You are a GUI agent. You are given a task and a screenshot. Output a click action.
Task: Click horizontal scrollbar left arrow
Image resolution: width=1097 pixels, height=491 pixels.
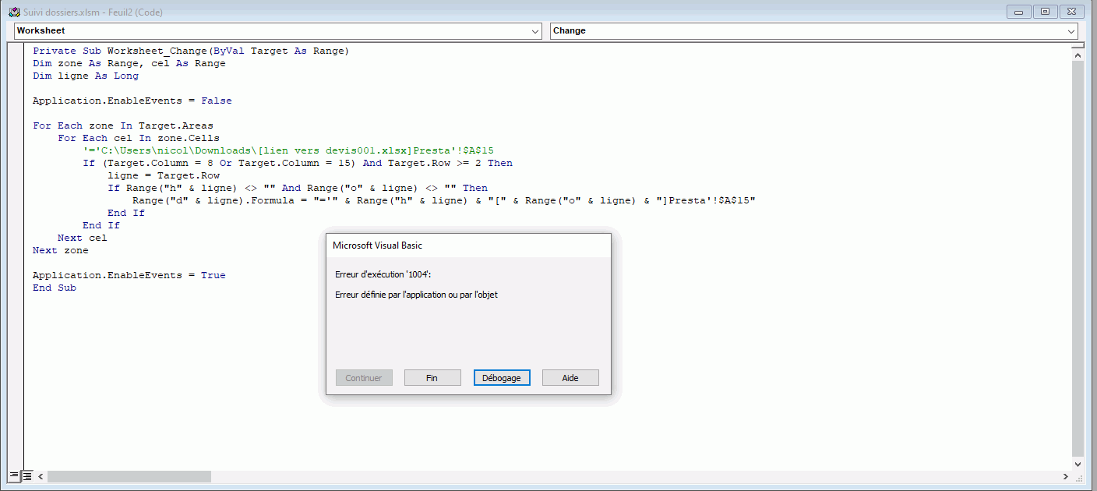coord(41,476)
